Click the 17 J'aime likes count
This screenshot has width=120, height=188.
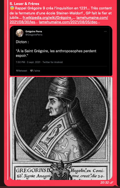pyautogui.click(x=35, y=71)
